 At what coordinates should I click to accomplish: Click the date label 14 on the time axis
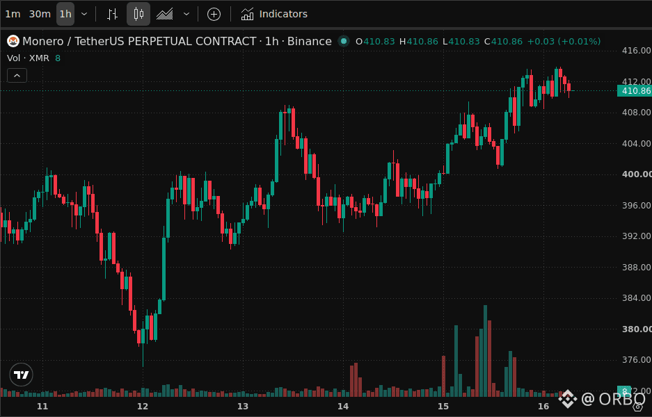[343, 406]
